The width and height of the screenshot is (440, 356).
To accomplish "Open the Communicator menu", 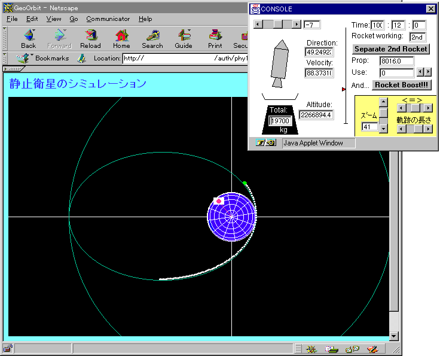I will pos(108,19).
